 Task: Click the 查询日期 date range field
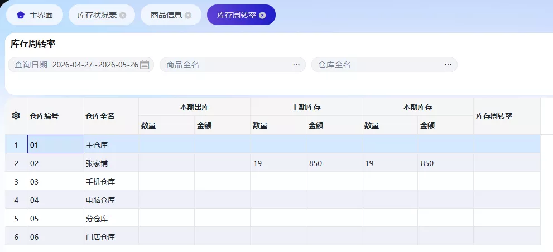coord(81,65)
